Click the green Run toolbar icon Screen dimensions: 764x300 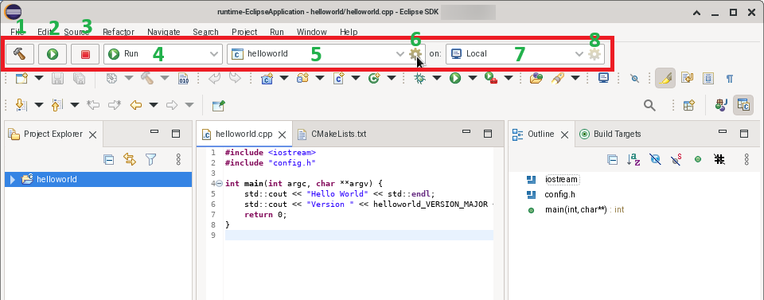455,78
